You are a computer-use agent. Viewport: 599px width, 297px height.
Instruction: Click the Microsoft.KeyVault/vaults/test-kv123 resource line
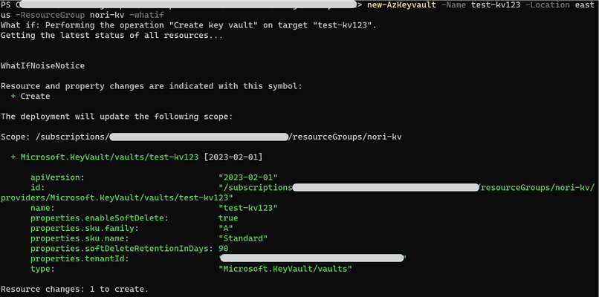[109, 157]
